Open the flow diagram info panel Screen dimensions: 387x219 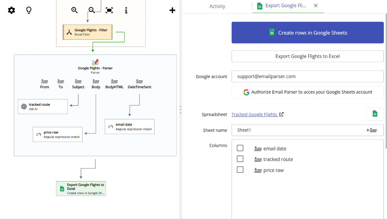point(126,10)
